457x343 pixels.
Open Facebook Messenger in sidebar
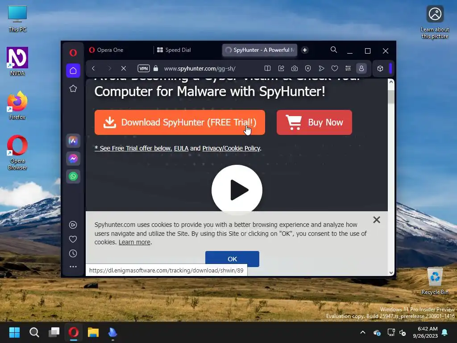[x=73, y=159]
